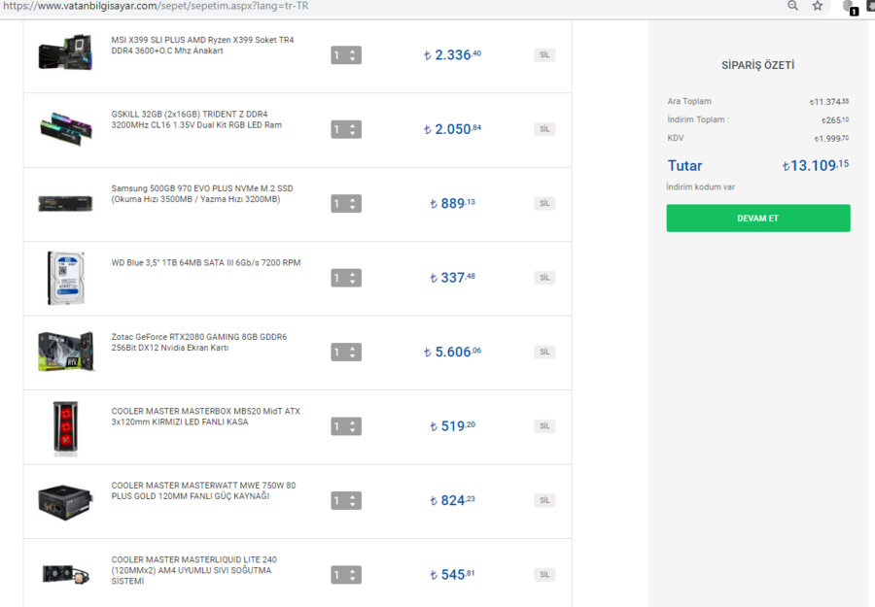
Task: Change quantity of MasterBox MB520 case
Action: (x=346, y=426)
